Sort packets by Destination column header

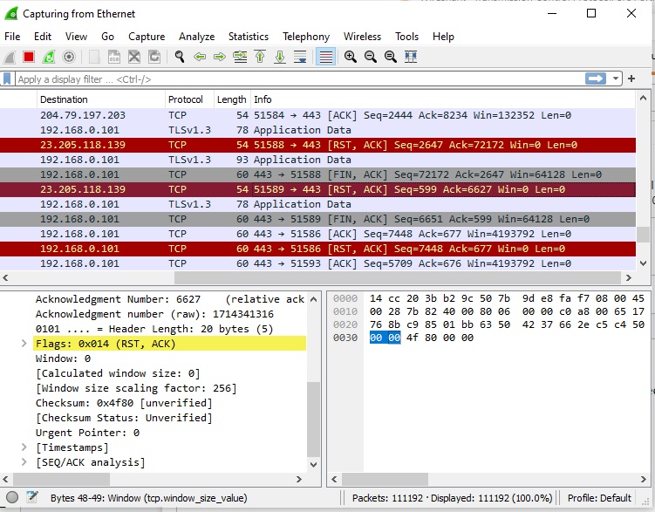100,99
